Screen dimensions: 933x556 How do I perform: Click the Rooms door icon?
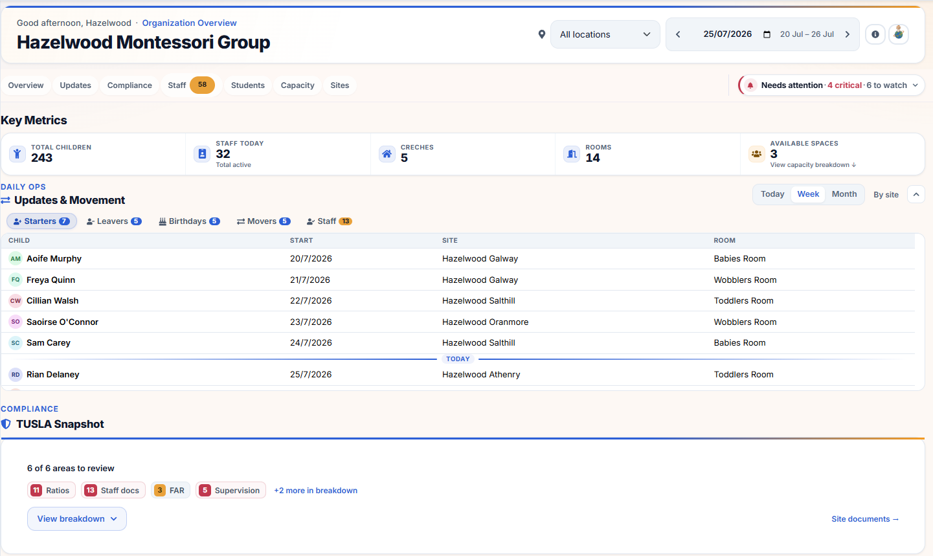572,154
